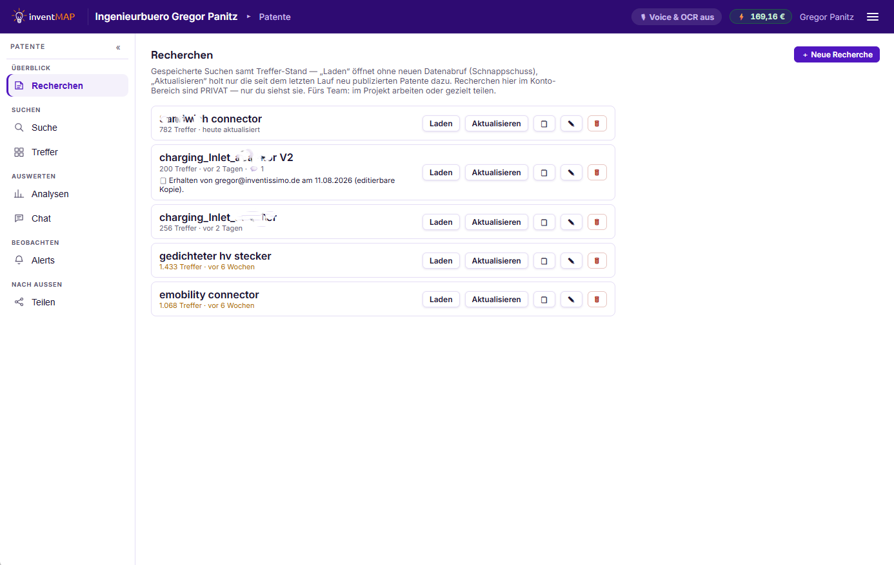Click Aktualisieren for emobility connector
The image size is (894, 565).
(x=497, y=300)
